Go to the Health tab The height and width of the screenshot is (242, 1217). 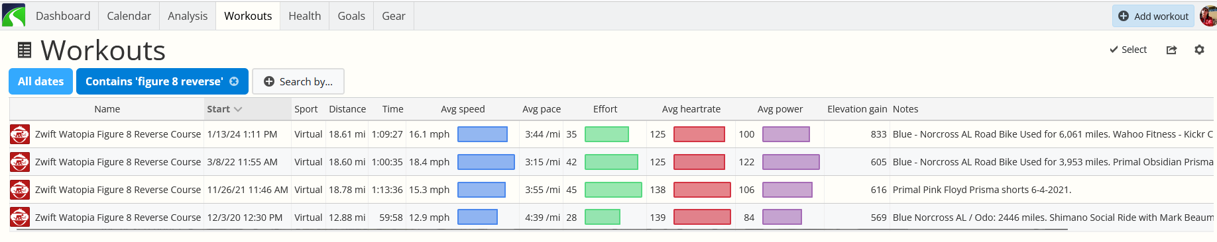pos(305,16)
